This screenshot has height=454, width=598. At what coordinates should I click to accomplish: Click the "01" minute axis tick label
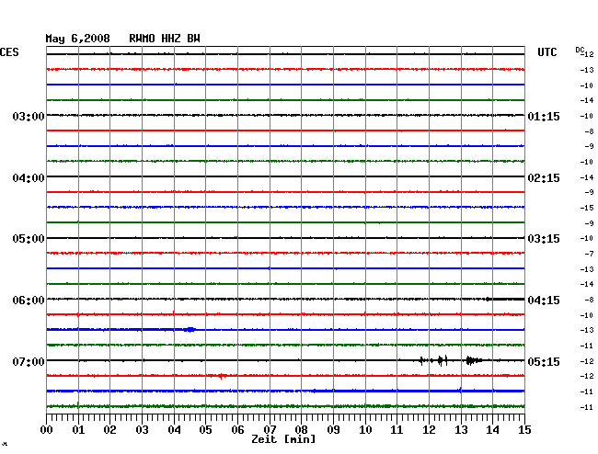(x=78, y=429)
